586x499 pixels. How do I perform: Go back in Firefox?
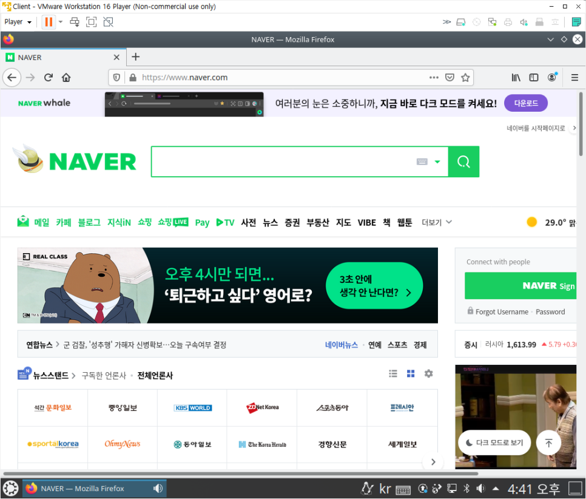[12, 78]
